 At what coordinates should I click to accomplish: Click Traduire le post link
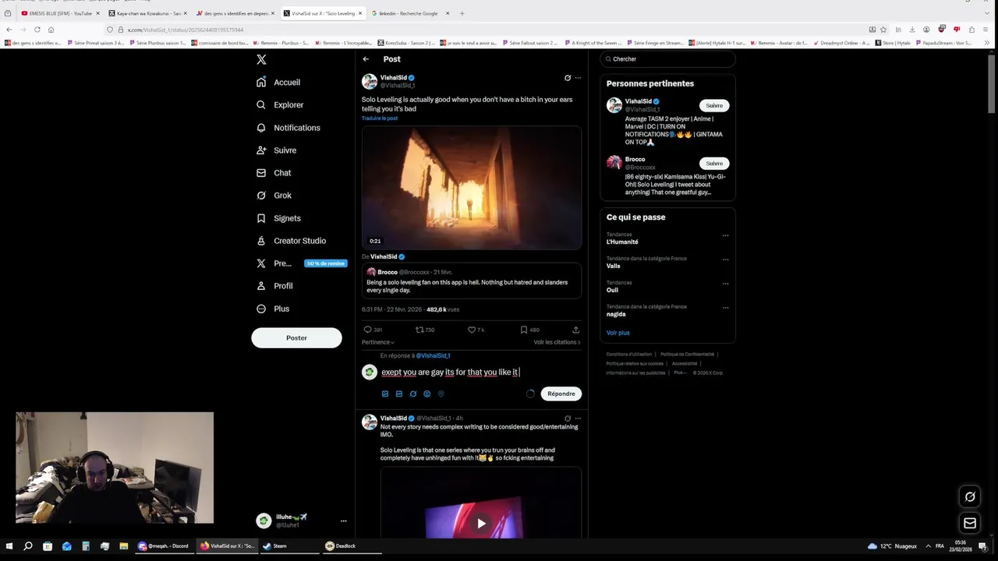click(380, 118)
